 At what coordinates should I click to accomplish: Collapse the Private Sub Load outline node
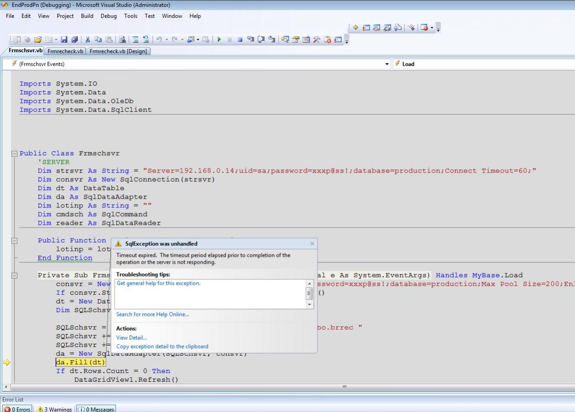[15, 275]
